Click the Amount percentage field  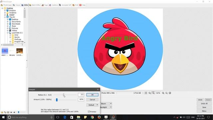tap(81, 100)
